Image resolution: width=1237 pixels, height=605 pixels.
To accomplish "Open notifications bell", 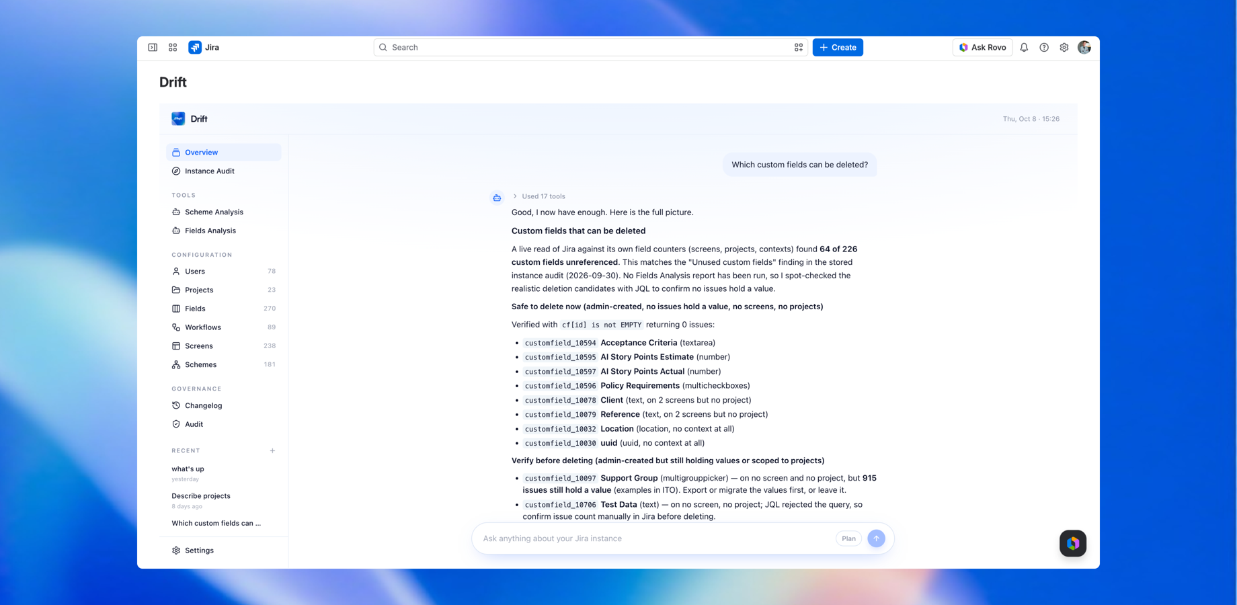I will click(1024, 48).
